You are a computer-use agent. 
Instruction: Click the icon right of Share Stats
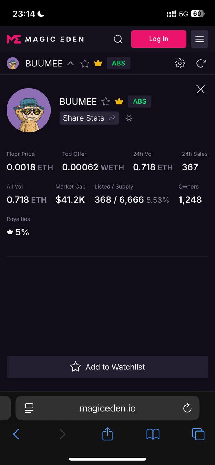pyautogui.click(x=129, y=118)
